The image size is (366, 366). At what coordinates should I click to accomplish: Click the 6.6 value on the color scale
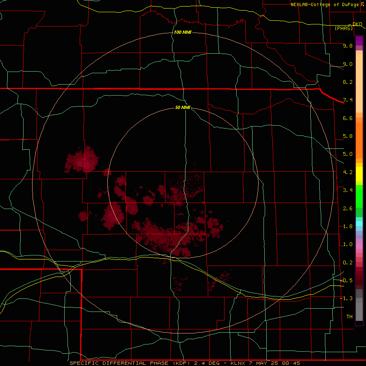(348, 118)
